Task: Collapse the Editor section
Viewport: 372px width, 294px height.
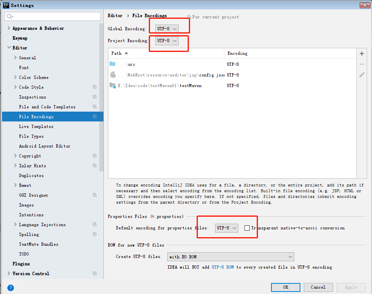Action: pyautogui.click(x=9, y=47)
